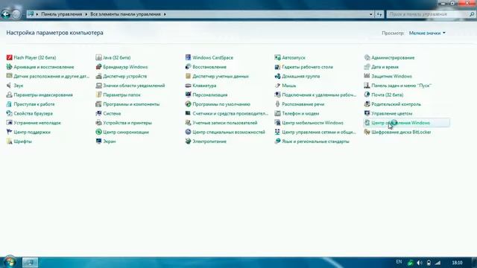Open Телефон и модем link
The image size is (477, 268).
[300, 113]
